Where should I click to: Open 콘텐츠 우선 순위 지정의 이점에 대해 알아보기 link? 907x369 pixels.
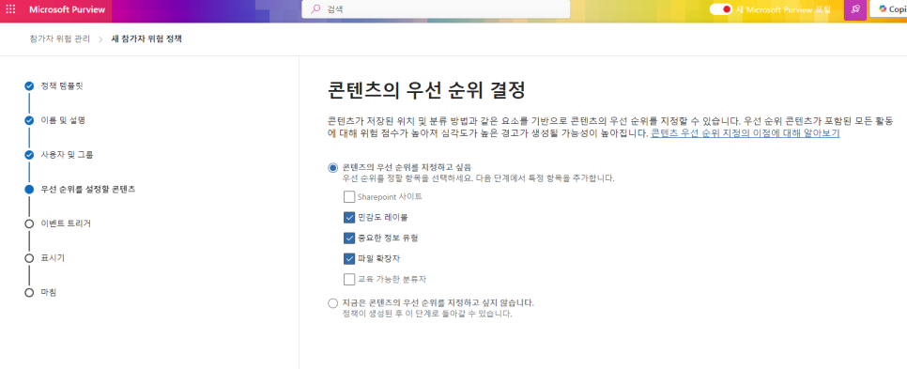[x=746, y=133]
